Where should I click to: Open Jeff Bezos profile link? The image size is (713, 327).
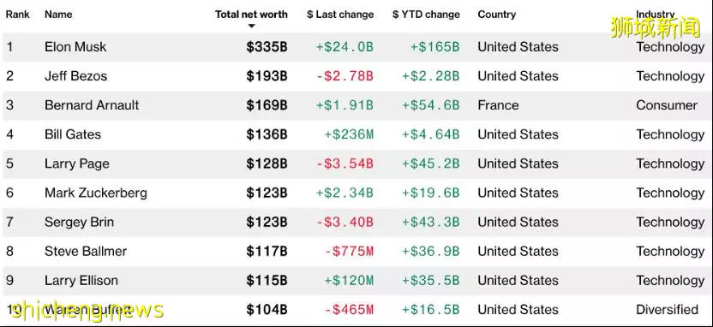[x=76, y=76]
